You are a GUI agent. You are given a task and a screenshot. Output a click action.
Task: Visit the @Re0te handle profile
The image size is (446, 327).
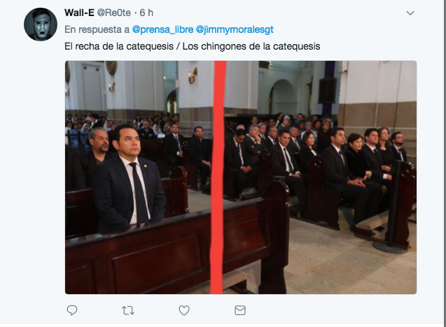point(113,13)
